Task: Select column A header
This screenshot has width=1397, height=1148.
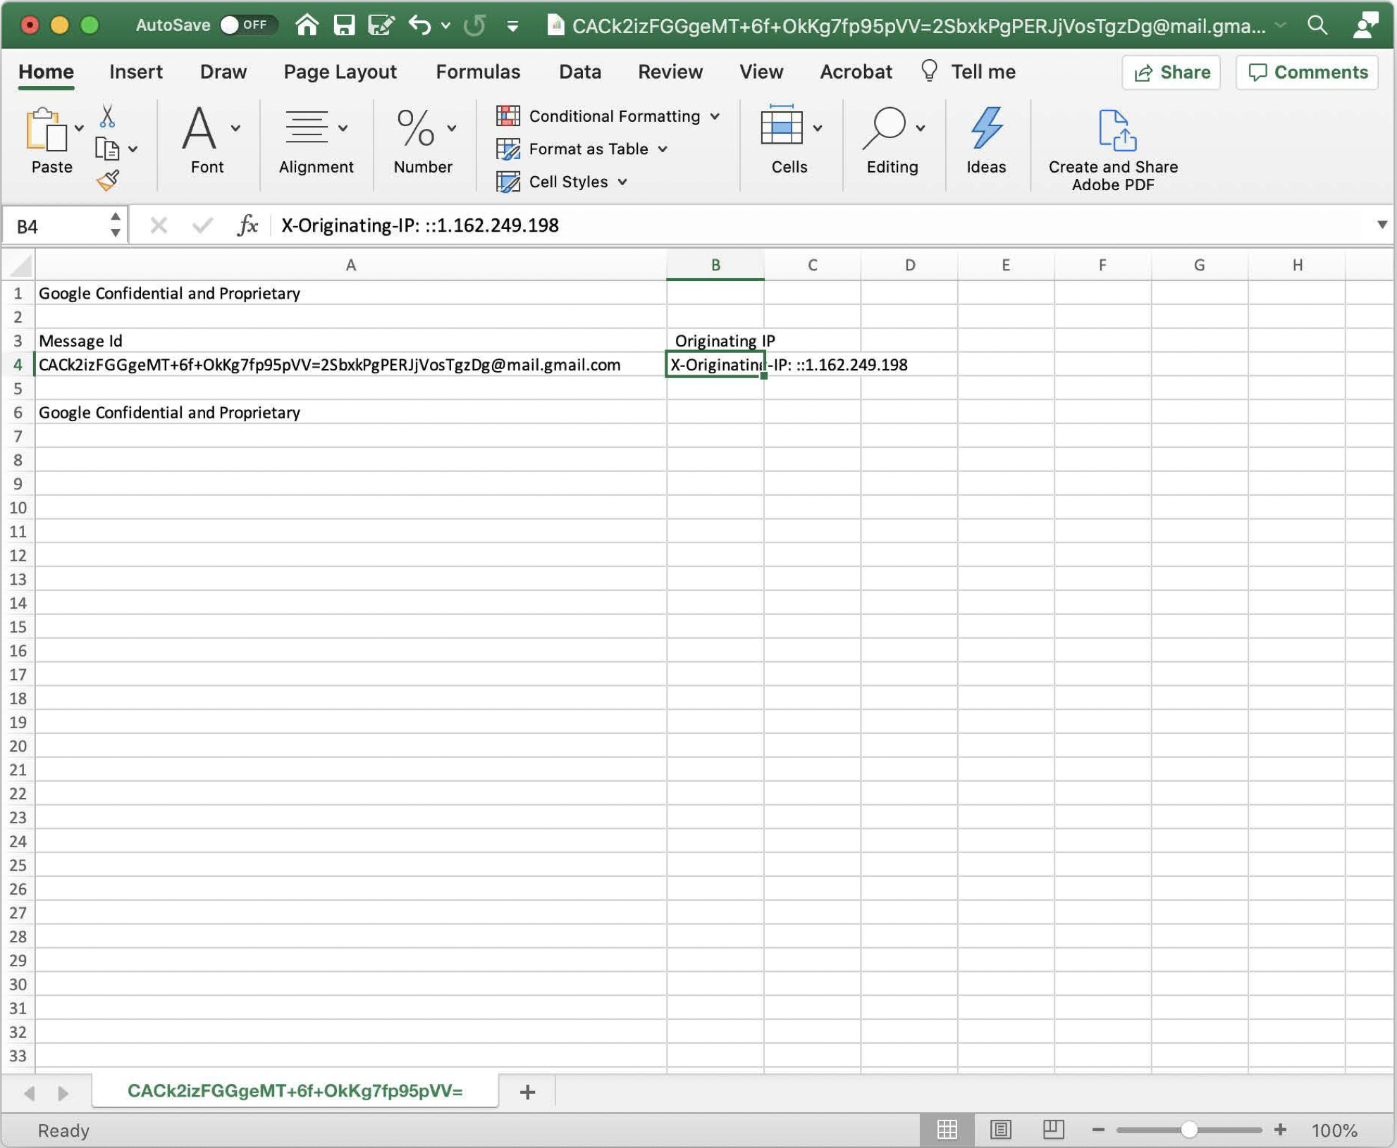Action: (x=350, y=266)
